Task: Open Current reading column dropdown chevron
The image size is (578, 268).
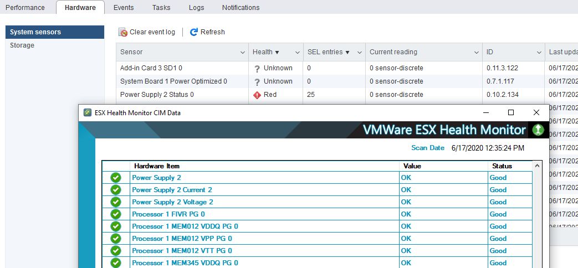Action: [476, 53]
